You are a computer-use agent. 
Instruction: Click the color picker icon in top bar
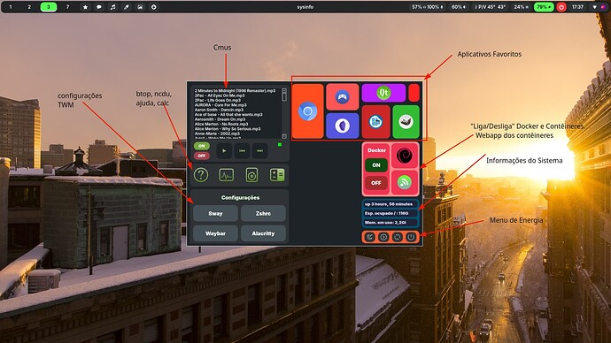click(127, 7)
